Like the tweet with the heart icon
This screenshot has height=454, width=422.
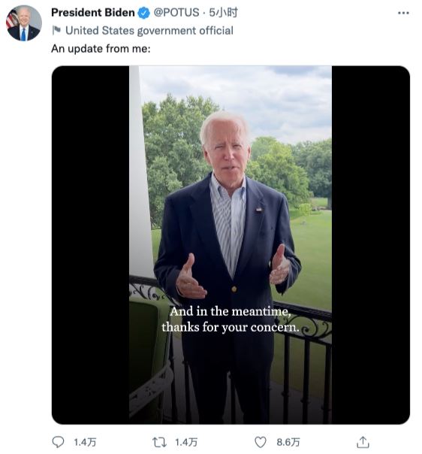(x=261, y=442)
